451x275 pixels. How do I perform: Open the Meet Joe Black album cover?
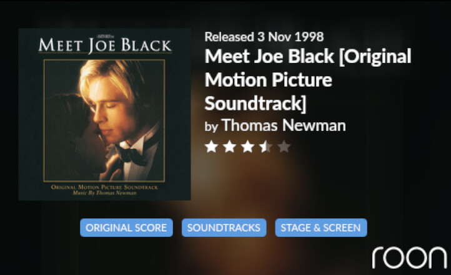(104, 114)
